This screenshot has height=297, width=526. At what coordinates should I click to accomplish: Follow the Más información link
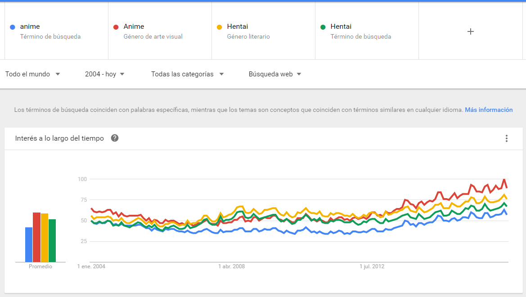[x=489, y=110]
